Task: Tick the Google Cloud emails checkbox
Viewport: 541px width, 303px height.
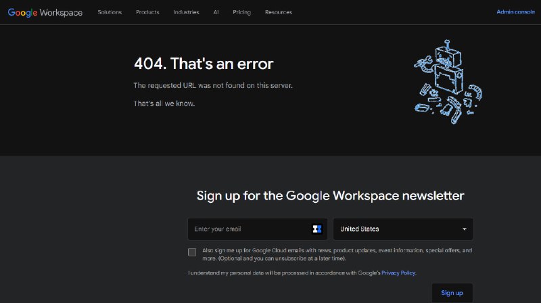Action: [x=192, y=252]
